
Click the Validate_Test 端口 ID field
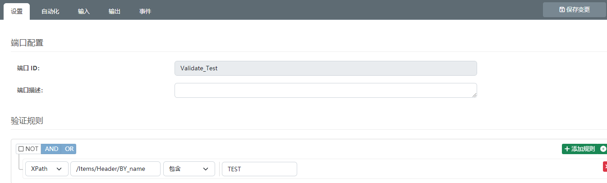(326, 68)
